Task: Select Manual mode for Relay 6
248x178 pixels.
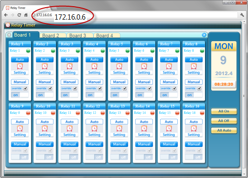Action: (144, 82)
